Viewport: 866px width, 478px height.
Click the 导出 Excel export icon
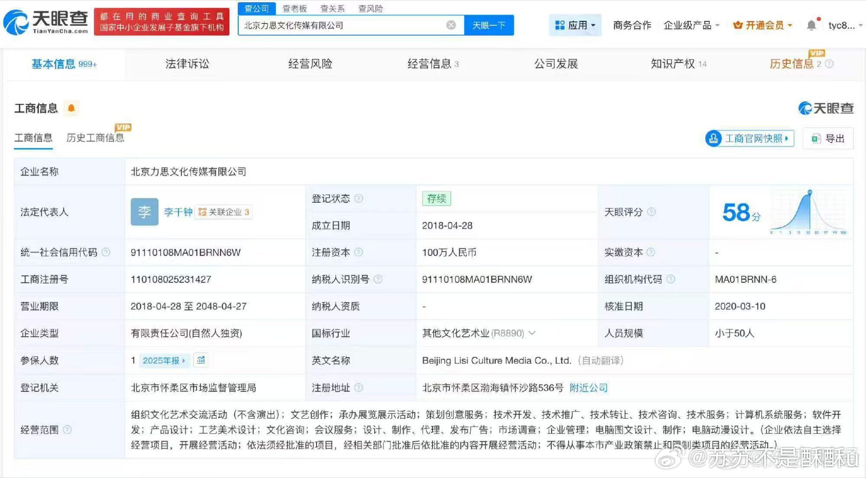tap(817, 138)
